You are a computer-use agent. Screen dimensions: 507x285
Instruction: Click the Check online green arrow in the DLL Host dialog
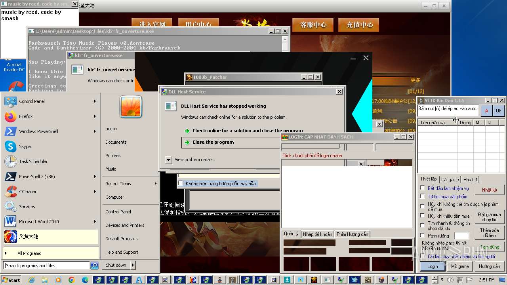point(187,131)
